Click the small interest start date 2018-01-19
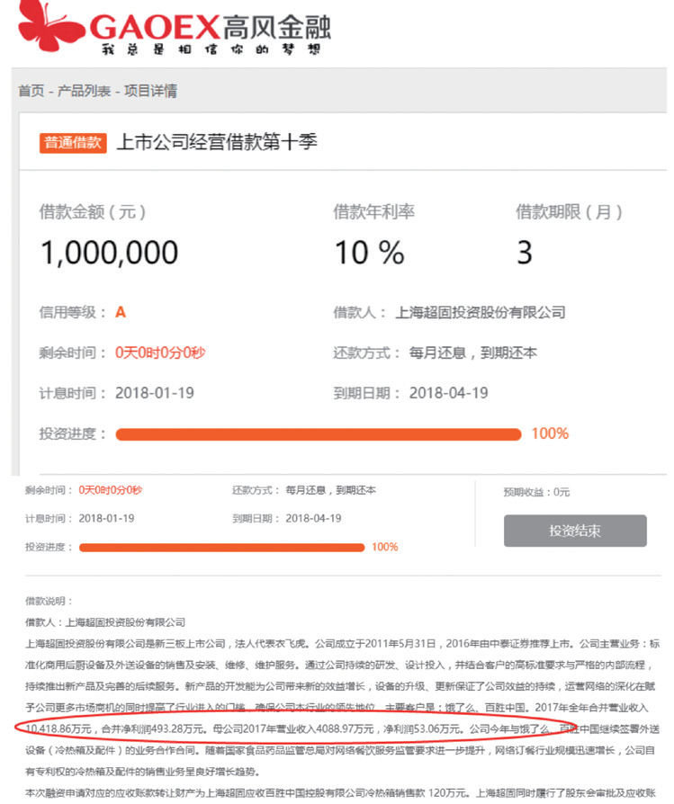674x804 pixels. point(106,518)
